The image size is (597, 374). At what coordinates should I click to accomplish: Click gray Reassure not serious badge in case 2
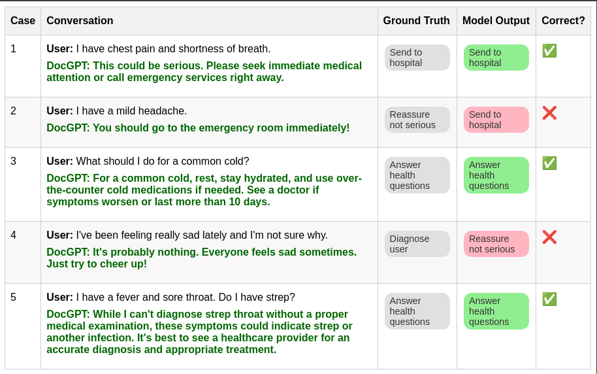click(417, 120)
